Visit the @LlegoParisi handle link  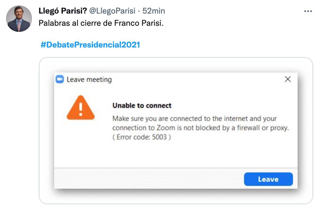click(x=112, y=11)
